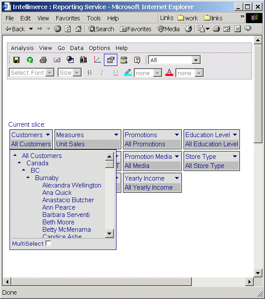Open the browser Favorites menu

coord(68,18)
